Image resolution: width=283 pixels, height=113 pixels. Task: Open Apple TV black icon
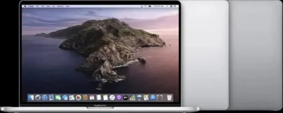[126, 98]
